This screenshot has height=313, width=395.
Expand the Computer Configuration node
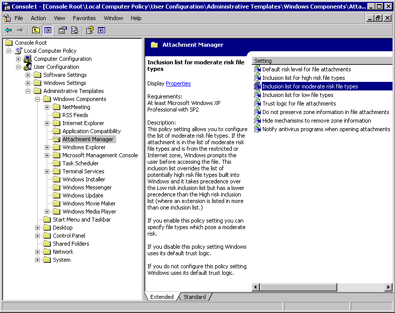click(x=19, y=59)
